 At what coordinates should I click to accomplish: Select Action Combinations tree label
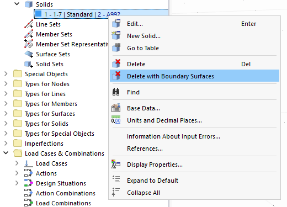click(66, 193)
